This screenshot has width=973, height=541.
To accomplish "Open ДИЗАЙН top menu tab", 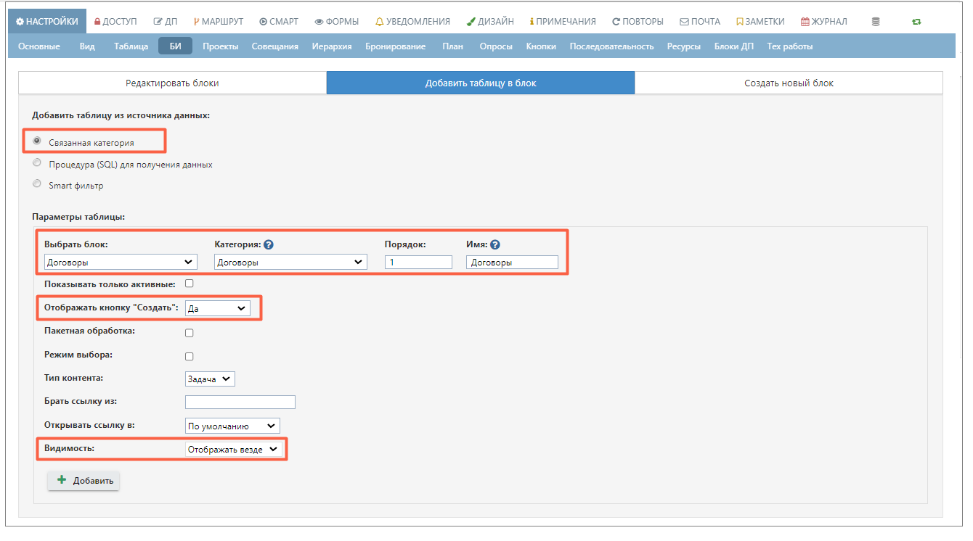I will [x=490, y=22].
